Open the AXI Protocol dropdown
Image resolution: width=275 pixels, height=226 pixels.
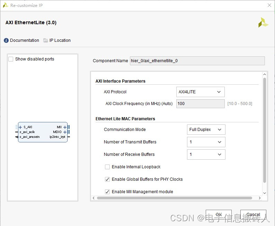201,92
